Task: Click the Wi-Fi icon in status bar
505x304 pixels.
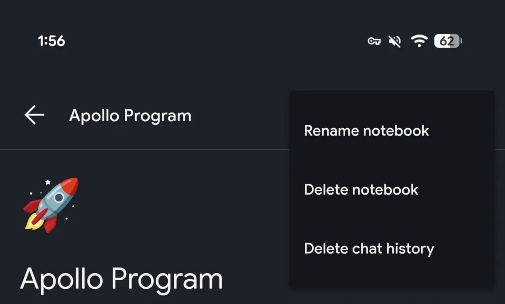Action: coord(420,41)
